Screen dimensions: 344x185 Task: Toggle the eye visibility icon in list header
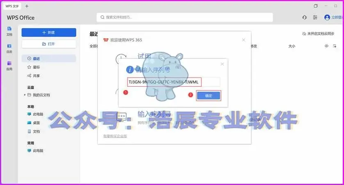pyautogui.click(x=326, y=46)
